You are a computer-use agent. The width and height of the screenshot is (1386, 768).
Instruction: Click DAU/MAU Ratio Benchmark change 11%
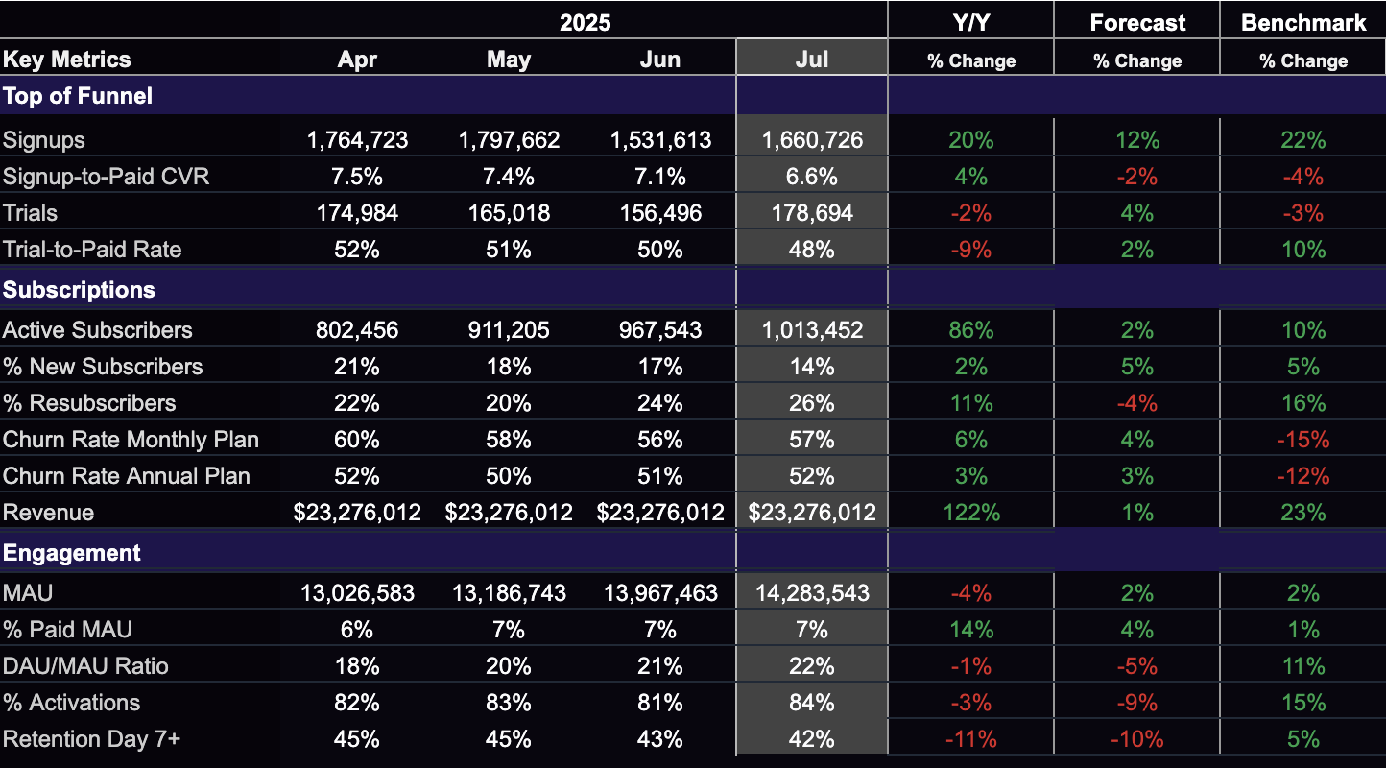coord(1303,666)
